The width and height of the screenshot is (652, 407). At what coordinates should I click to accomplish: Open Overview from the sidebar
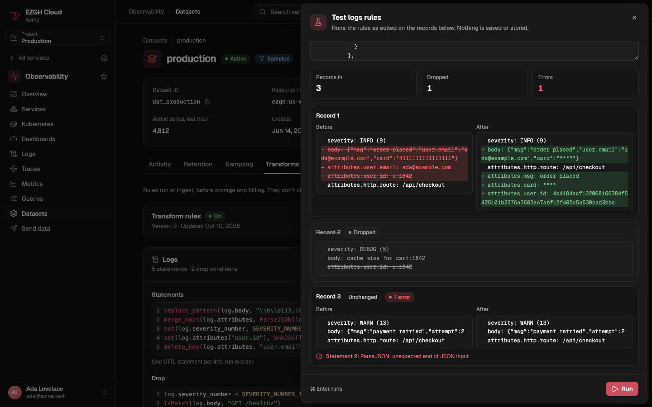tap(58, 94)
